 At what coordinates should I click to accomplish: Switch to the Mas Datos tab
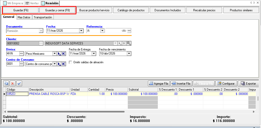24,17
